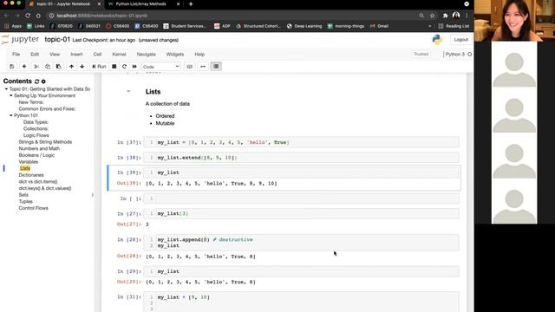The height and width of the screenshot is (312, 555).
Task: Click into the my_list.append code cell
Action: click(x=301, y=243)
